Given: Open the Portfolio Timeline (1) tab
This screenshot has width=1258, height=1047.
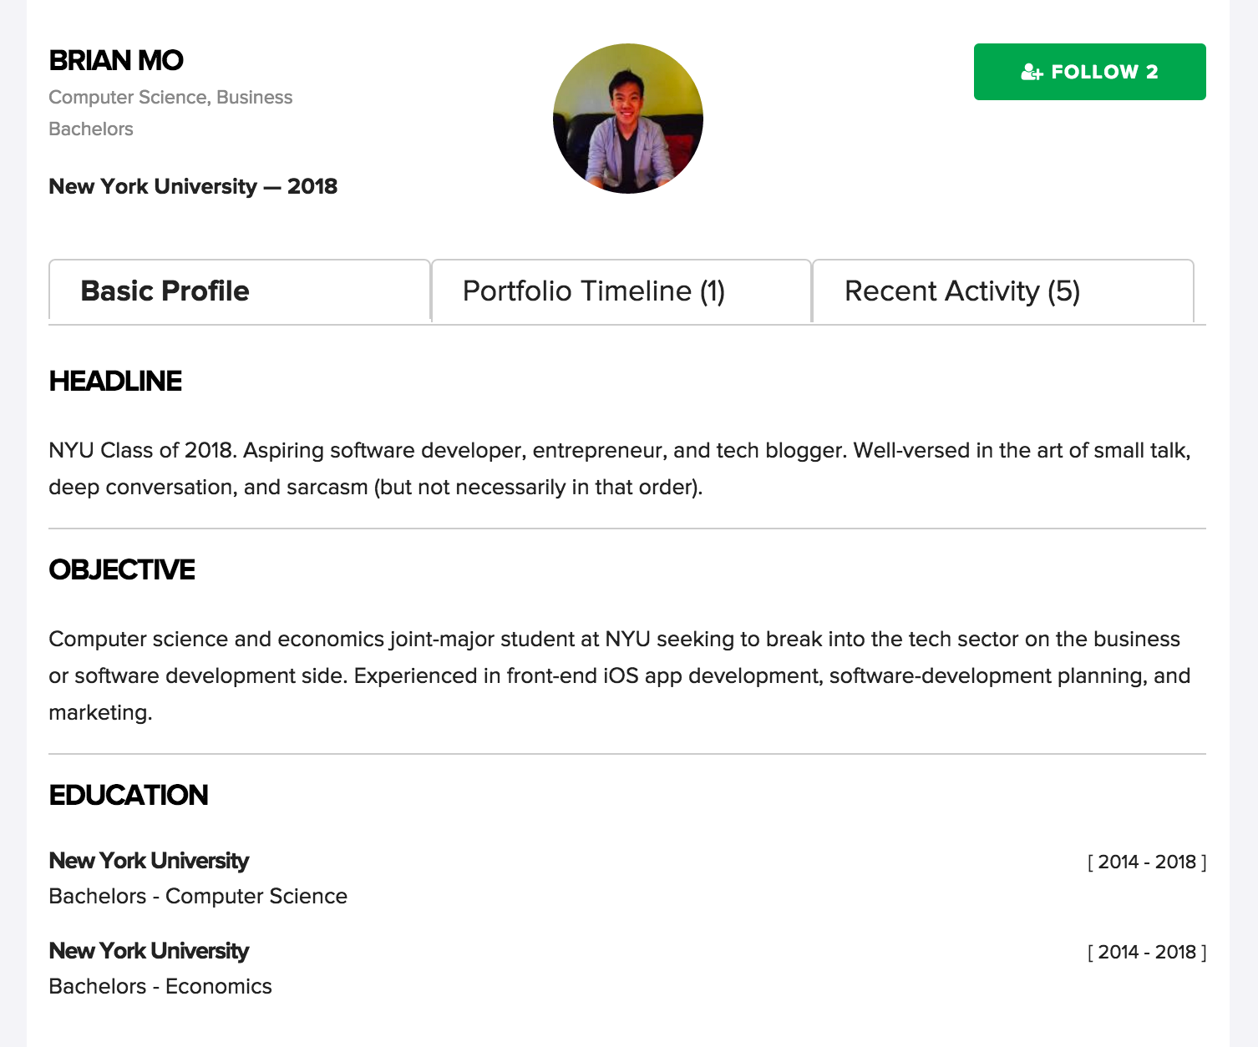Looking at the screenshot, I should pos(621,291).
